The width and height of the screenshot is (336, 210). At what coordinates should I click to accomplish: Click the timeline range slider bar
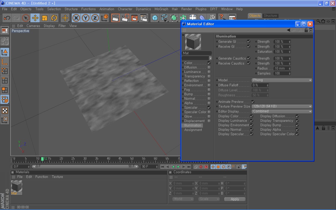click(x=85, y=167)
